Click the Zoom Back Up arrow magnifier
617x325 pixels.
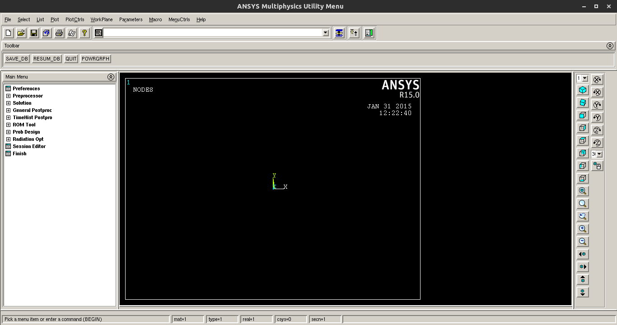[583, 216]
